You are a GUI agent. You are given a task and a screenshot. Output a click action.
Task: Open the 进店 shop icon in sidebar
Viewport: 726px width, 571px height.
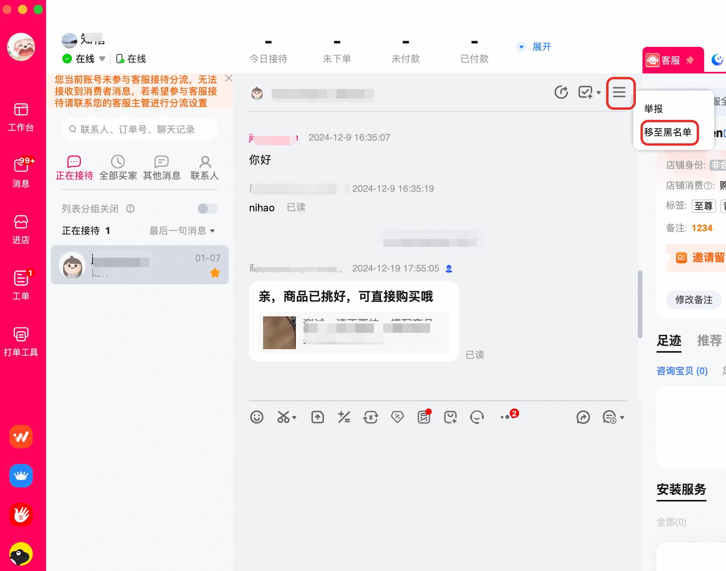tap(21, 230)
